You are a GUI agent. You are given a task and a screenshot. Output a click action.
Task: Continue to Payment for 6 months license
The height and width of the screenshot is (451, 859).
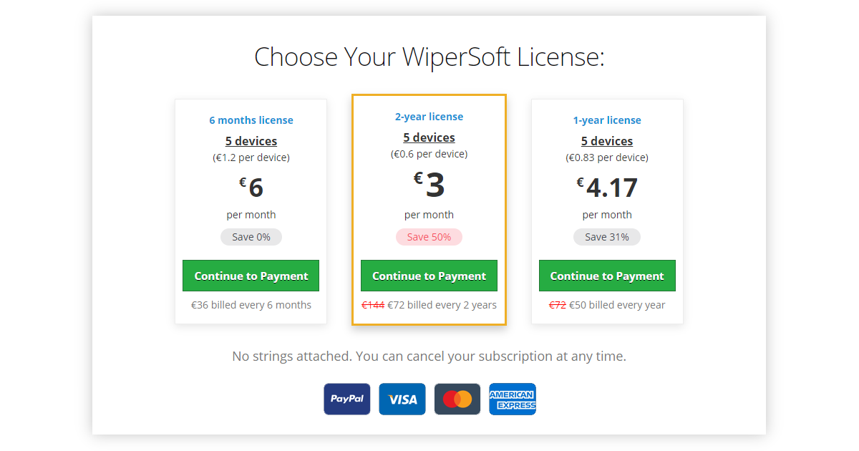(x=251, y=276)
